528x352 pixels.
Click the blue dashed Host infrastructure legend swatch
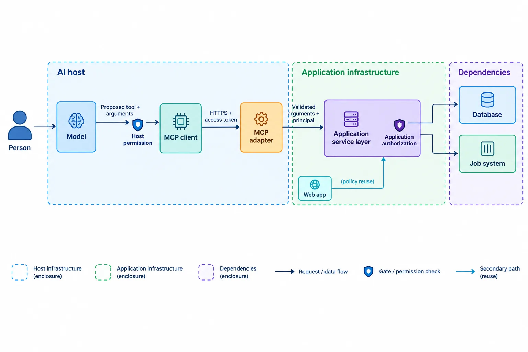pos(20,272)
